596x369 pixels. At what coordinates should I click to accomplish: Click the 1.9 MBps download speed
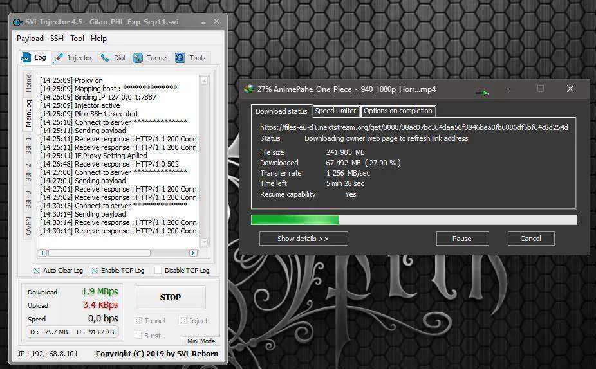(x=100, y=292)
